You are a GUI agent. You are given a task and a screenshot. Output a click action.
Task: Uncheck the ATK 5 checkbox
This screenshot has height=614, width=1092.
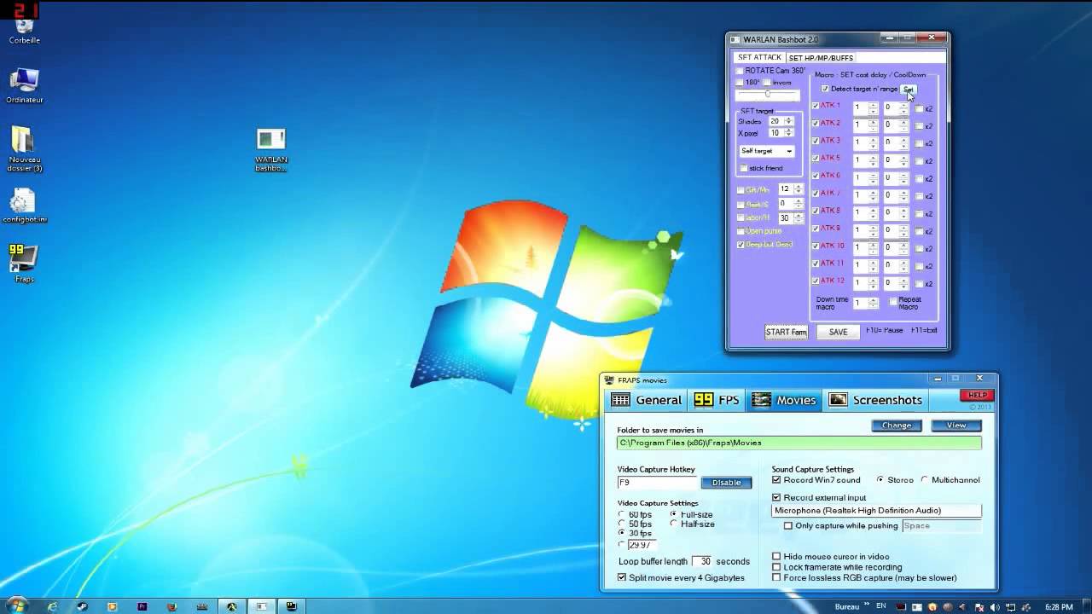816,158
